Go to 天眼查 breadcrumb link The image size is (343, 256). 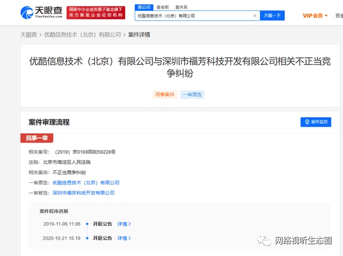point(29,34)
